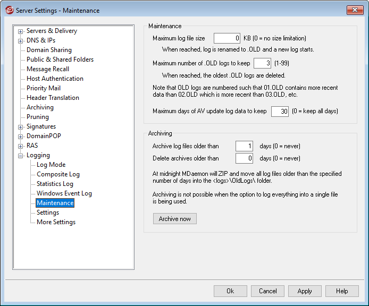Collapse the Logging tree node
369x306 pixels.
click(21, 155)
